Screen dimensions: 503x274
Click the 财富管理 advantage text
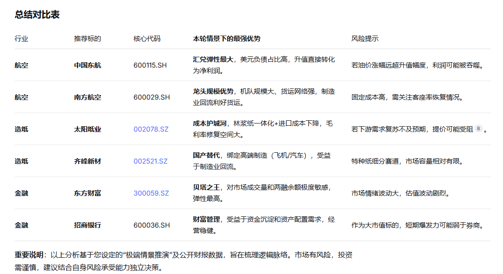206,219
